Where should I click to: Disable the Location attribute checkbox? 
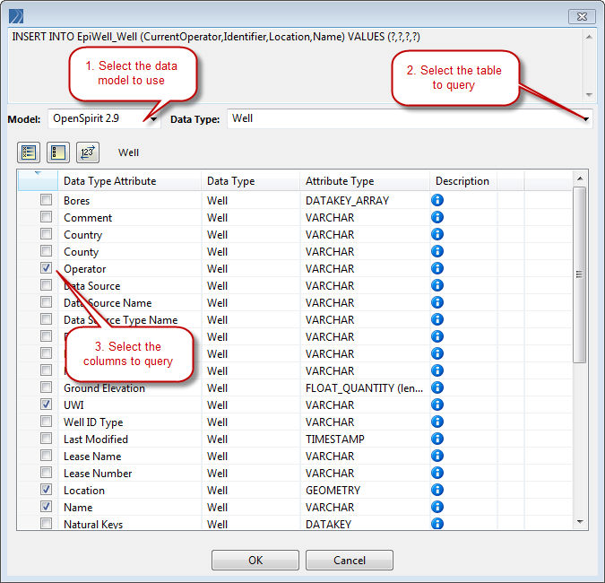(46, 491)
